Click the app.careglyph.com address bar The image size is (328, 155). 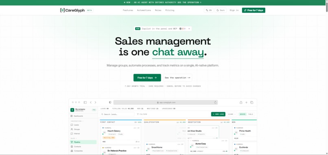[x=166, y=103]
